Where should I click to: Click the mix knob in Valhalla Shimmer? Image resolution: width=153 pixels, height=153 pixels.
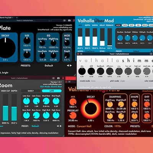82,71
